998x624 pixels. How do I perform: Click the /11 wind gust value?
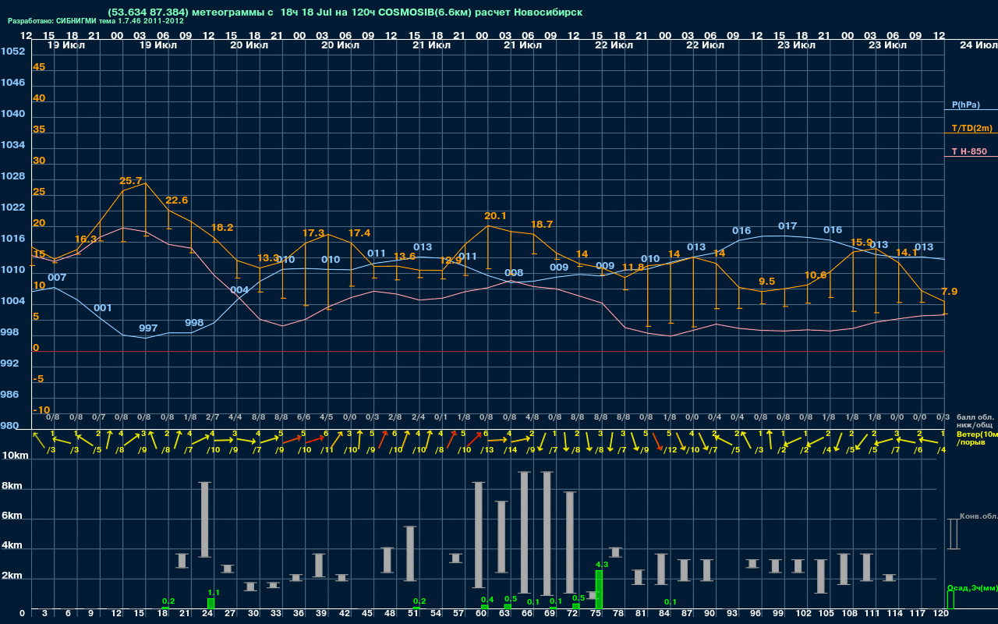327,450
